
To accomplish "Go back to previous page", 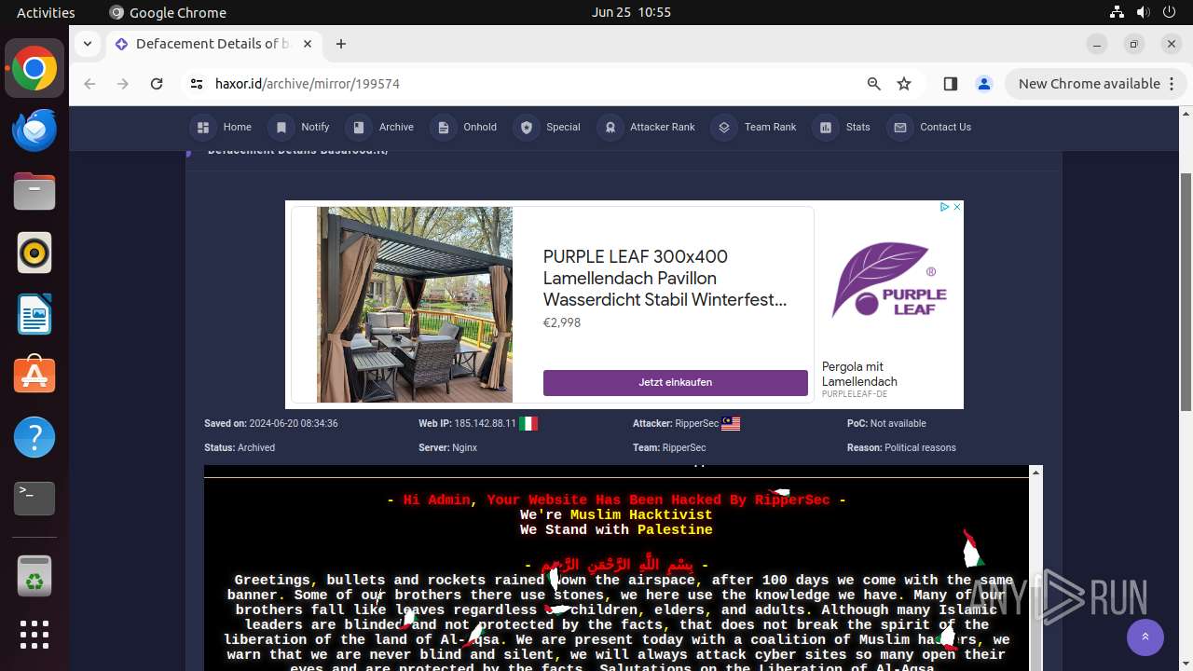I will coord(89,84).
